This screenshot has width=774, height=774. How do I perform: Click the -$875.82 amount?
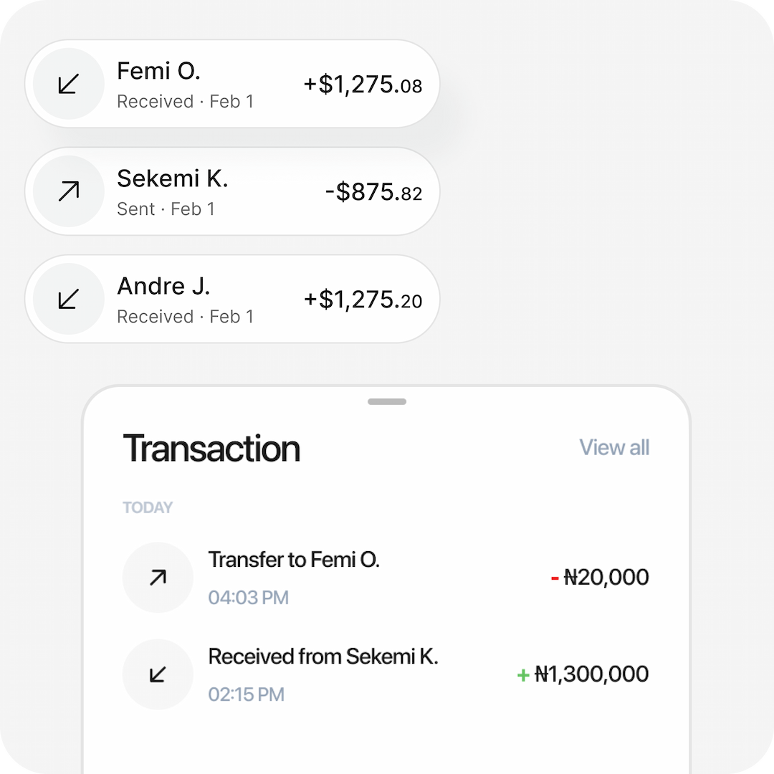tap(373, 192)
